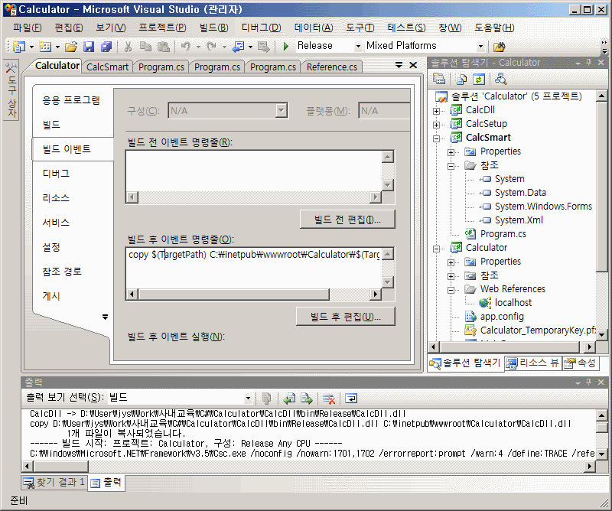612x511 pixels.
Task: Click the Save All icon
Action: (x=106, y=47)
